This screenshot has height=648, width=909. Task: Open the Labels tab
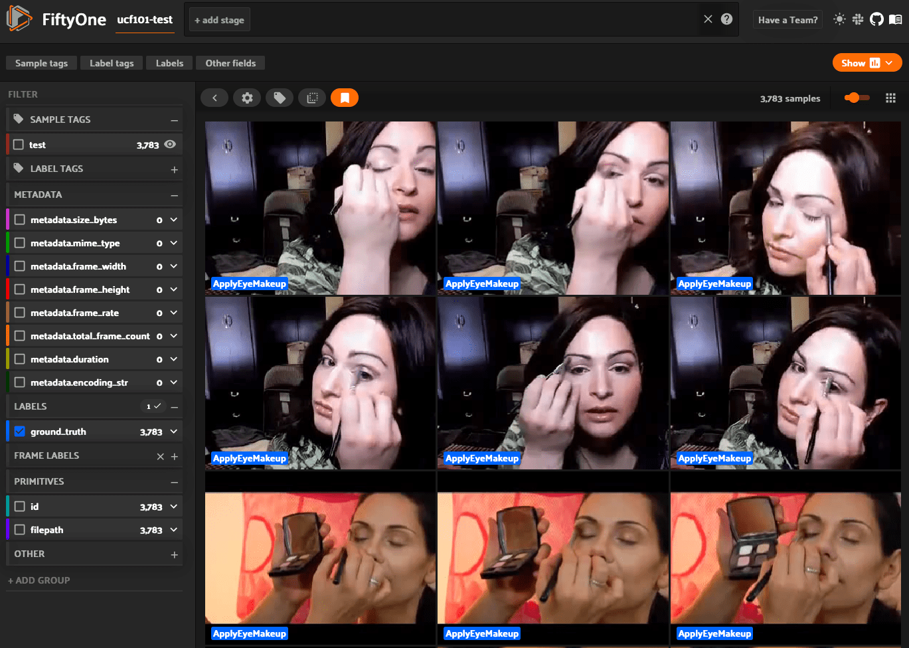tap(169, 63)
